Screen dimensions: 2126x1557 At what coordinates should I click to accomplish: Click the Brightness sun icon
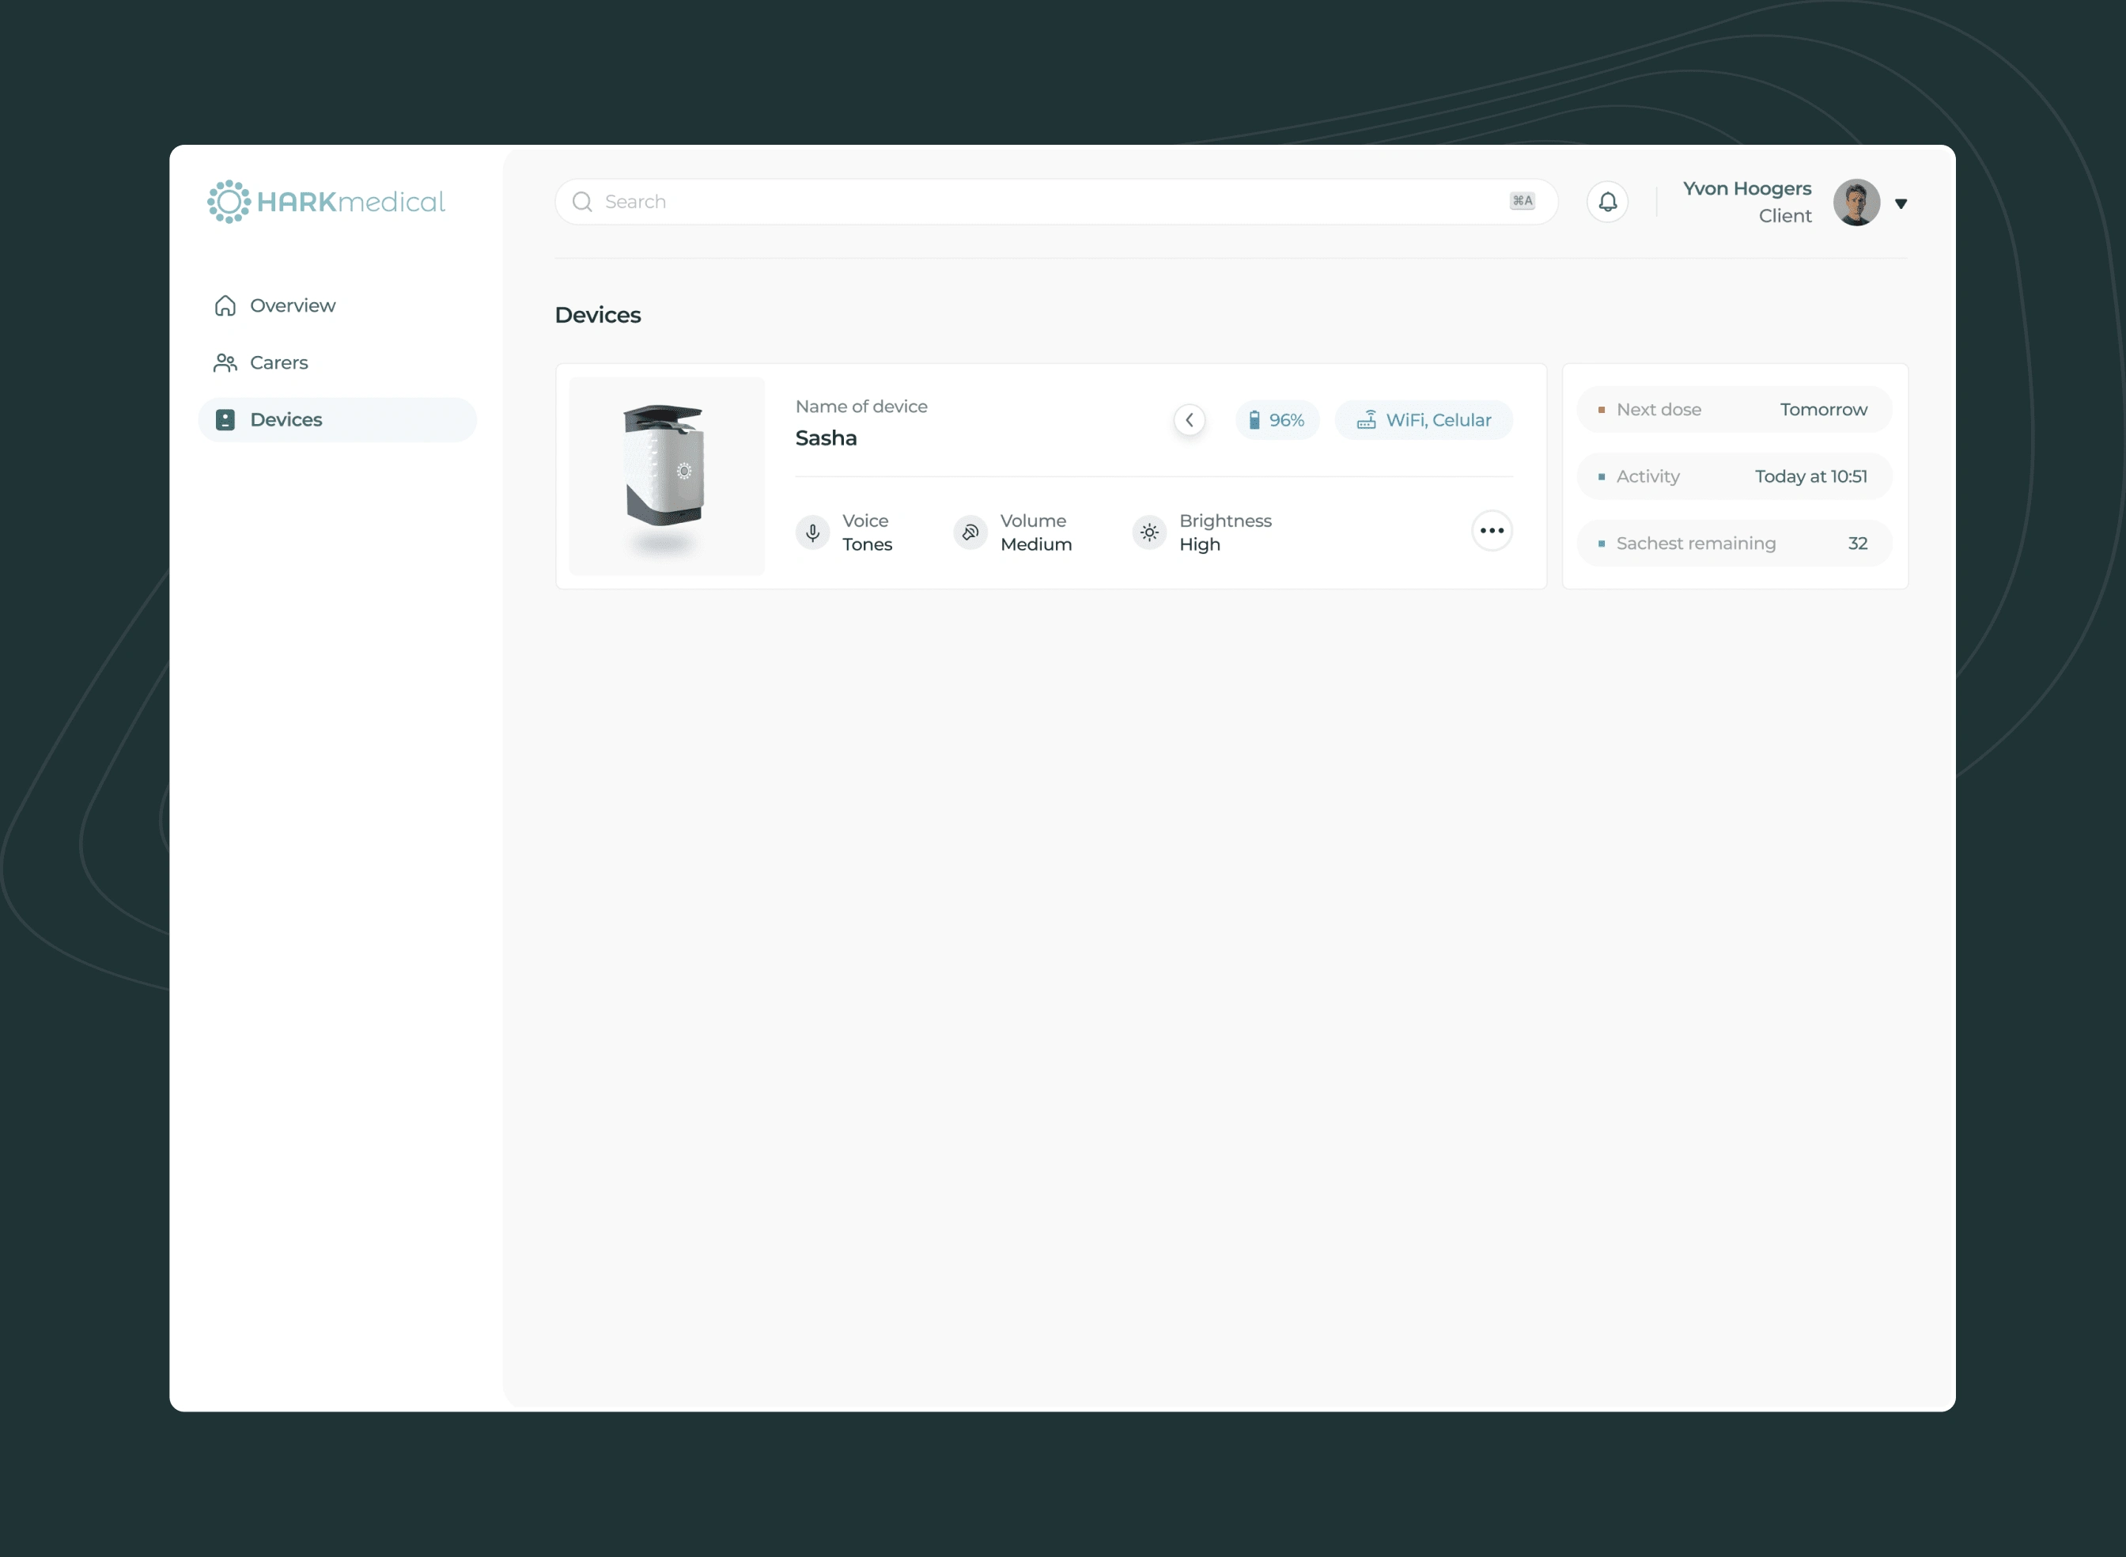pyautogui.click(x=1149, y=532)
